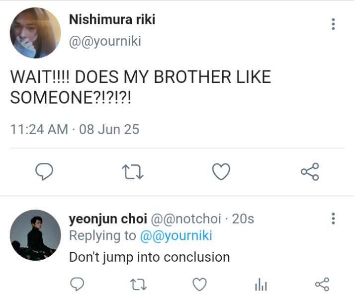The width and height of the screenshot is (354, 298).
Task: Click the yeonjun choi display name
Action: 107,219
